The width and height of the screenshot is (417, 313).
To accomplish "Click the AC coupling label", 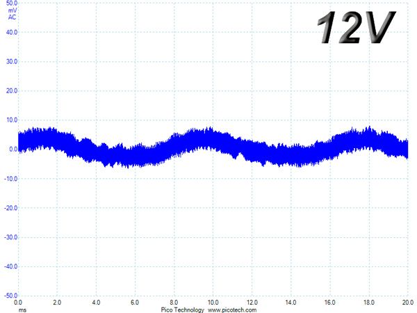I will tap(13, 17).
